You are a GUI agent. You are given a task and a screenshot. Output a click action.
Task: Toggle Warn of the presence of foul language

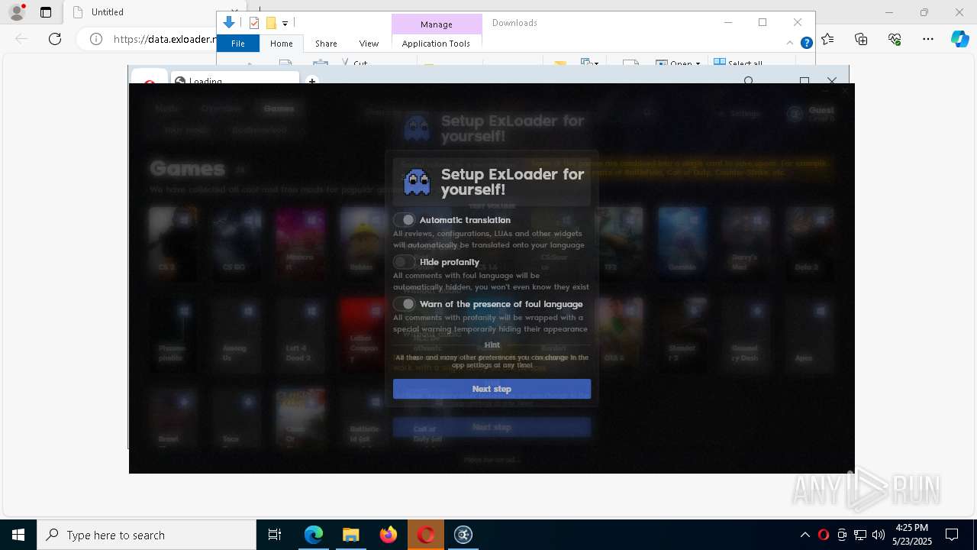click(405, 303)
